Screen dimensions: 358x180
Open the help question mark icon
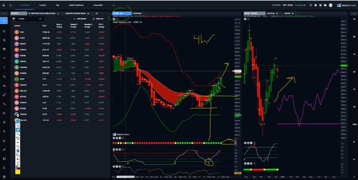coord(325,5)
